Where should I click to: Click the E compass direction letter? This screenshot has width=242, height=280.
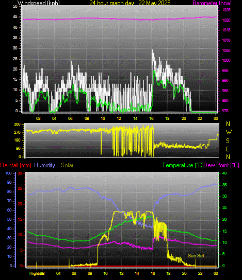point(228,149)
